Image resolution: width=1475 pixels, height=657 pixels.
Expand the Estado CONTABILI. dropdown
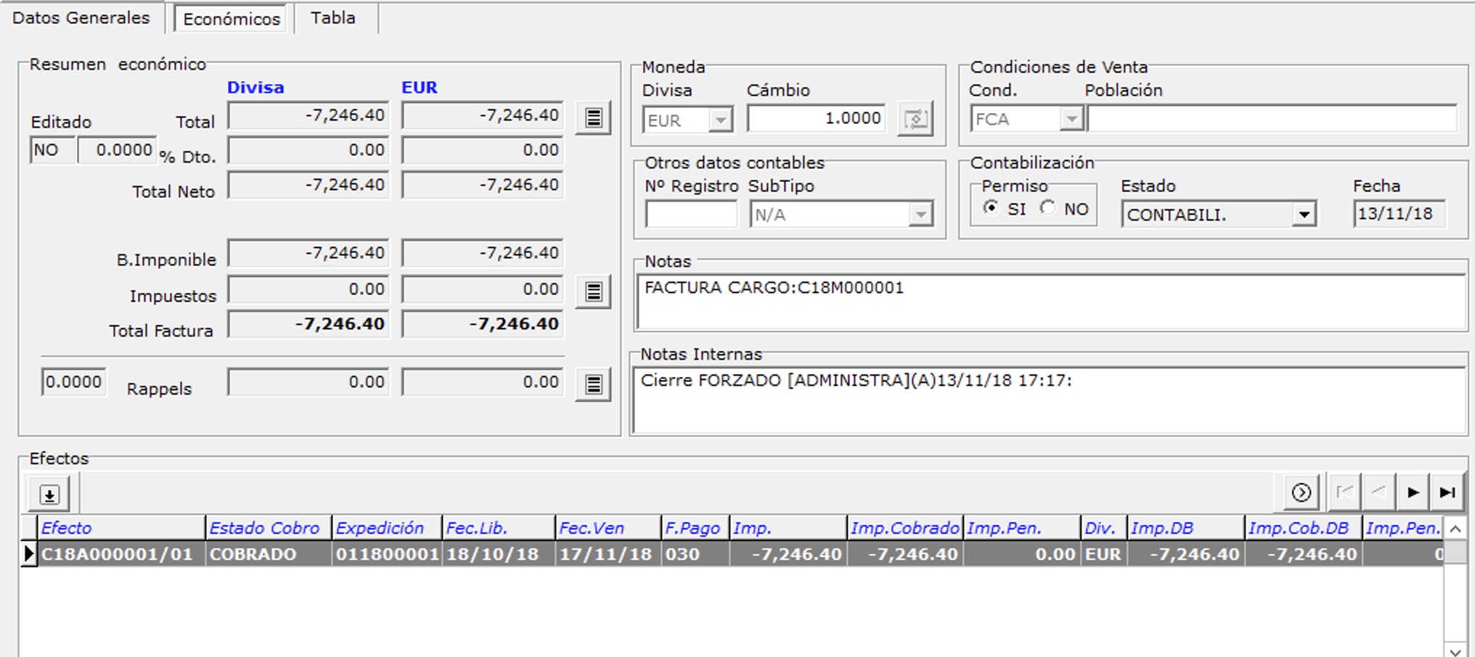(1304, 215)
